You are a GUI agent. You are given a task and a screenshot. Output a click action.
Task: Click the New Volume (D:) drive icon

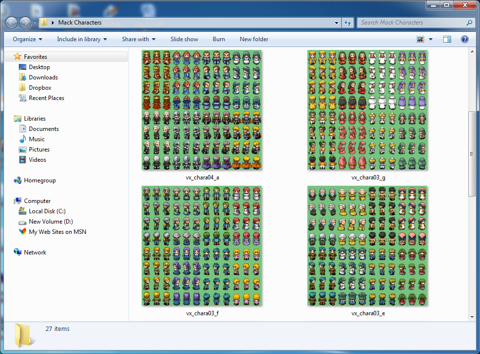click(x=23, y=222)
